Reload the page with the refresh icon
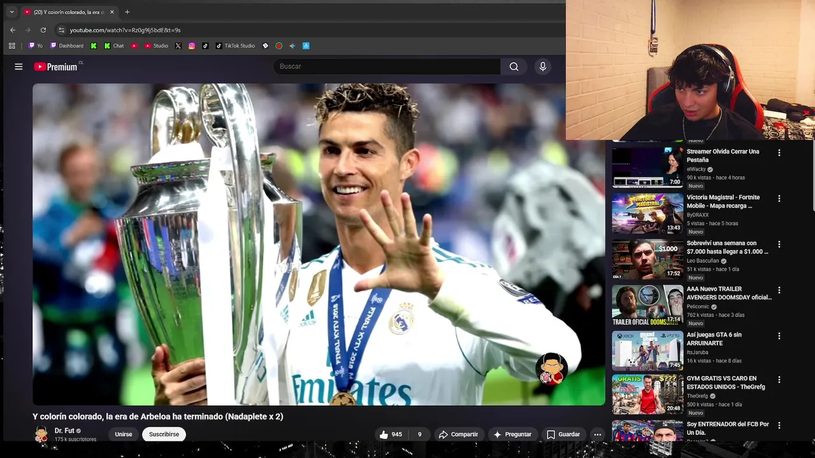The width and height of the screenshot is (815, 458). coord(43,30)
